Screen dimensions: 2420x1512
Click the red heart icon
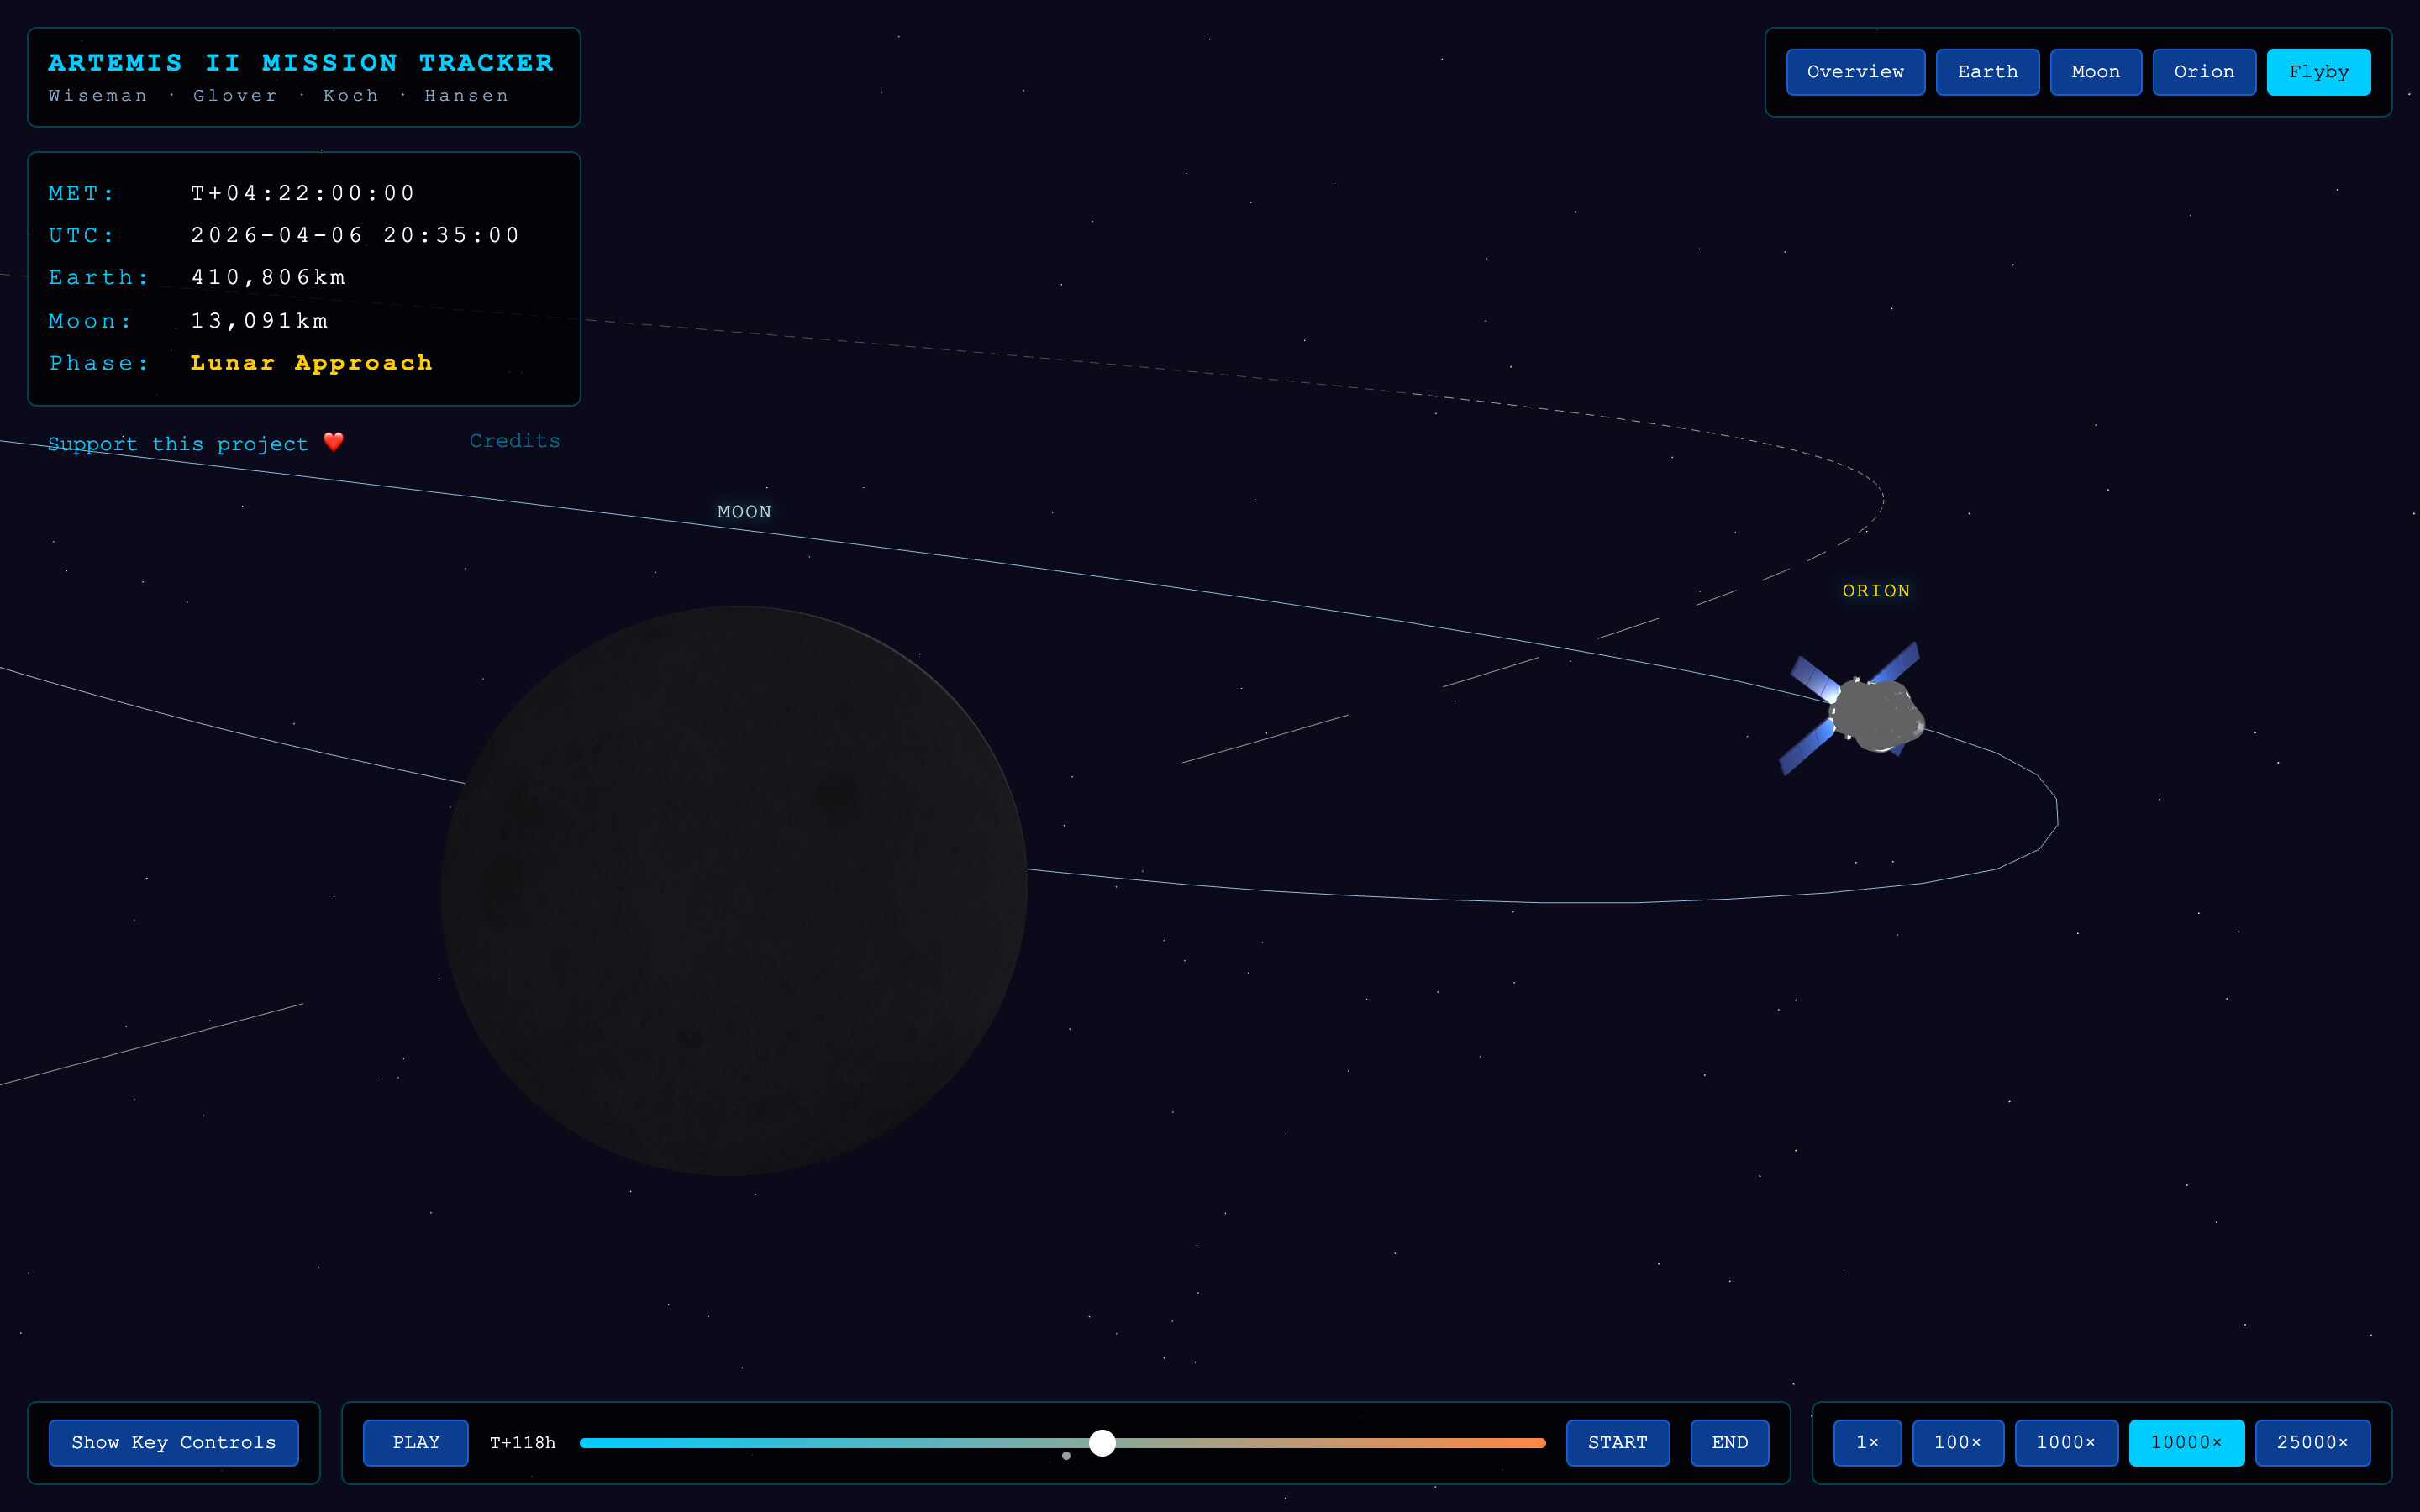click(x=334, y=441)
